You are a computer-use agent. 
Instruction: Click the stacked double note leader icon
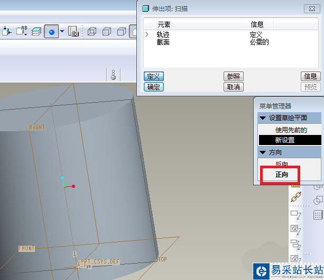(x=296, y=245)
